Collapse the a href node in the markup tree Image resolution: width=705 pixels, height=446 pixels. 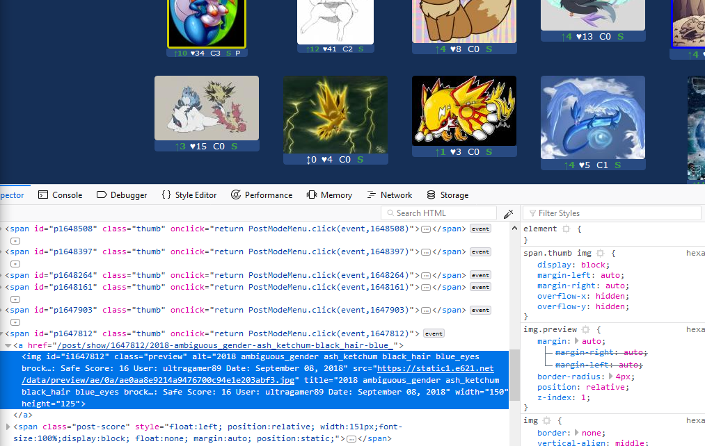[x=8, y=345]
